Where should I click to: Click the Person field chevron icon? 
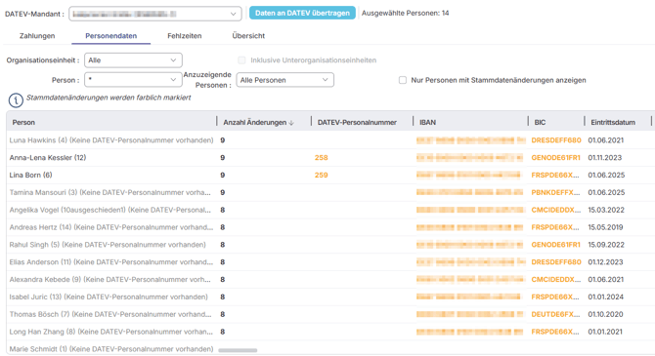tap(173, 80)
